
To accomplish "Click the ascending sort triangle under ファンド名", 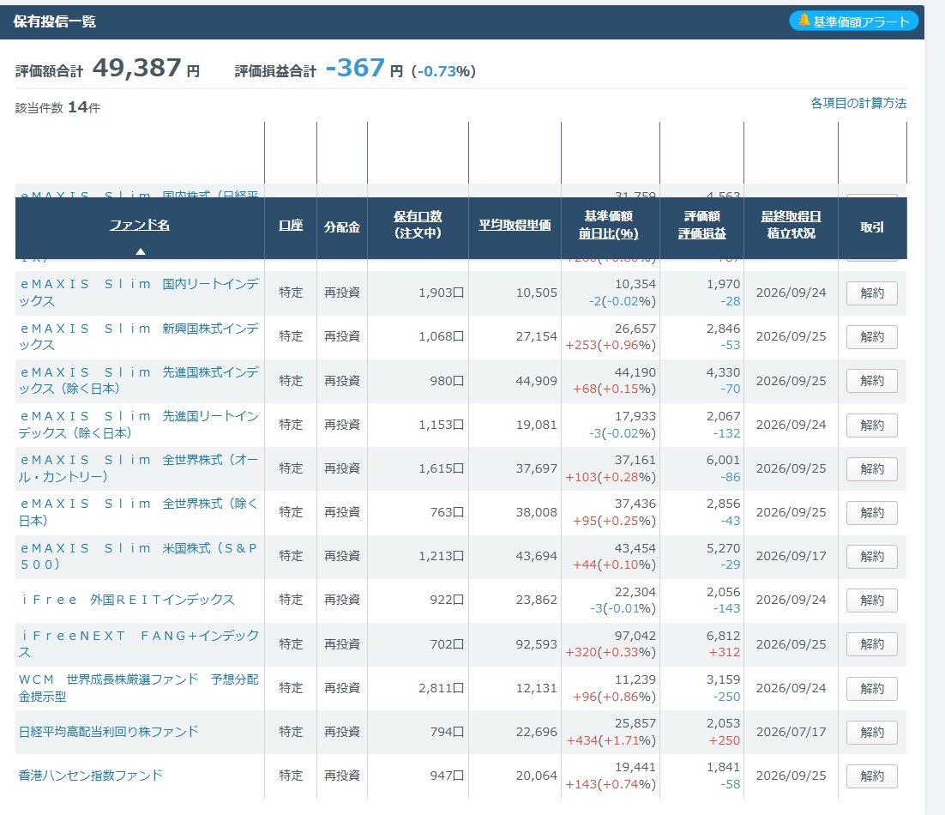I will coord(141,251).
